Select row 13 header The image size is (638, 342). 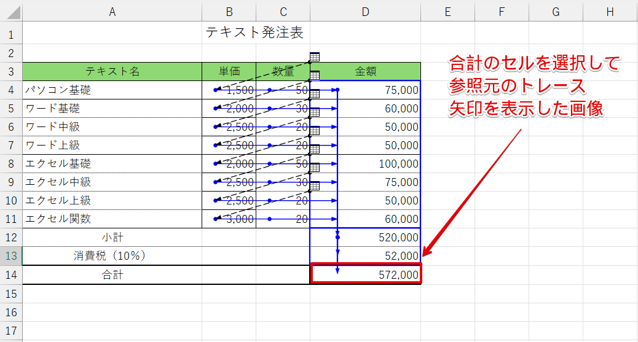[11, 256]
